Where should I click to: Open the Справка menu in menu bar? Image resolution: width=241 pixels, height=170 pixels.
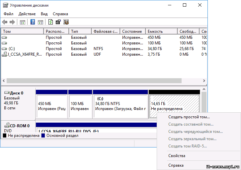[x=60, y=14]
